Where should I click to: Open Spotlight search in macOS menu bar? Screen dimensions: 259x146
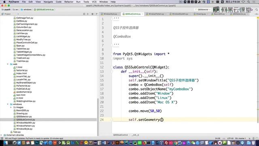tap(248, 2)
